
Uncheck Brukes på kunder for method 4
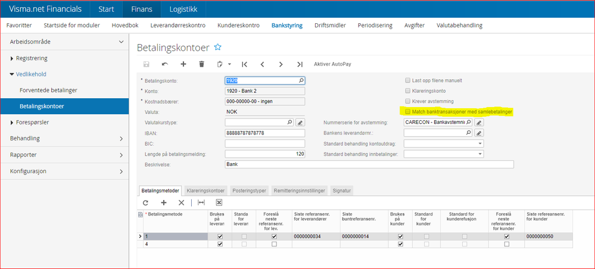click(x=400, y=245)
